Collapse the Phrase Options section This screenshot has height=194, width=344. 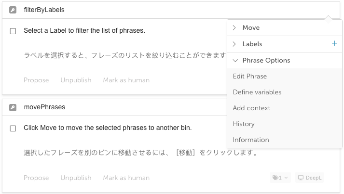(x=235, y=61)
